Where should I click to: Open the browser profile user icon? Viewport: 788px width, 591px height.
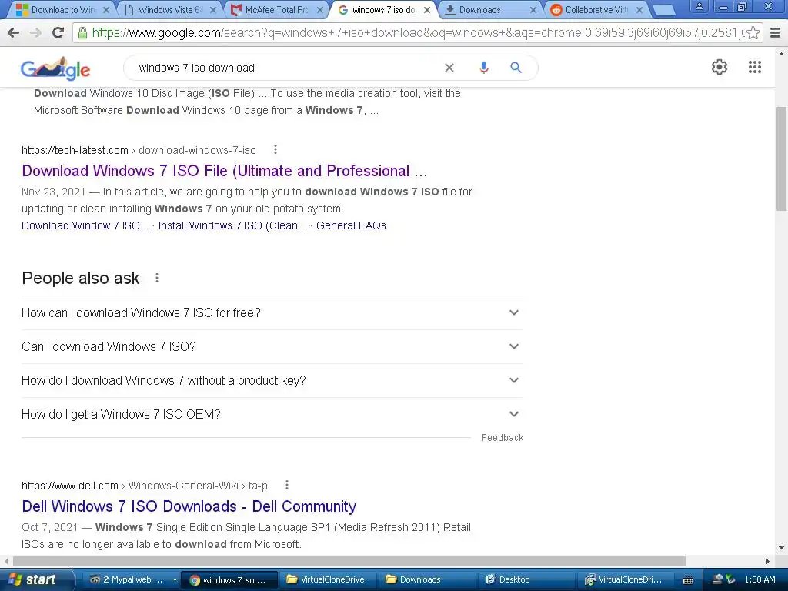click(699, 6)
